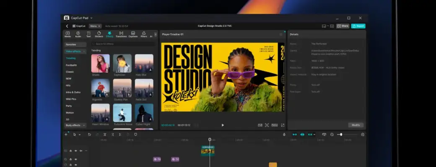
Task: Expand the Body effects section
Action: [x=75, y=125]
